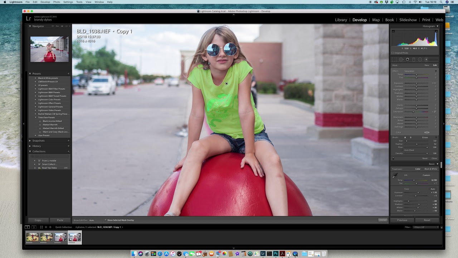Pick the White Balance Selector eyedropper
Screen dimensions: 458x258
[x=395, y=176]
